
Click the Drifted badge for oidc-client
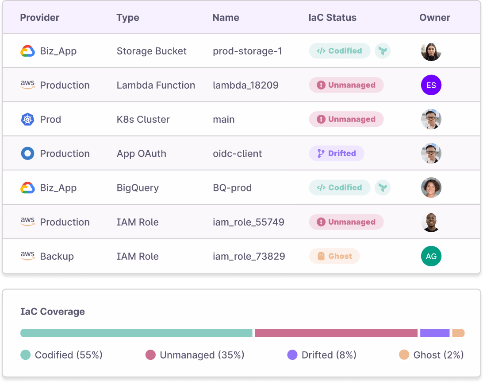[x=336, y=153]
